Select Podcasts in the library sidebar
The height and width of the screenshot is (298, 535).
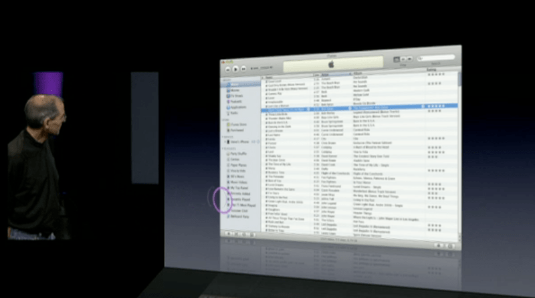click(x=237, y=102)
